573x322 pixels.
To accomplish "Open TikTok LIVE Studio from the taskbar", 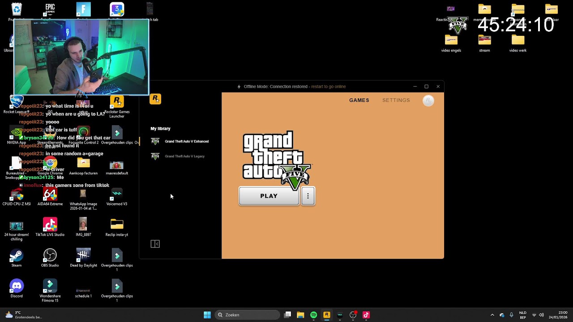I will [x=366, y=315].
